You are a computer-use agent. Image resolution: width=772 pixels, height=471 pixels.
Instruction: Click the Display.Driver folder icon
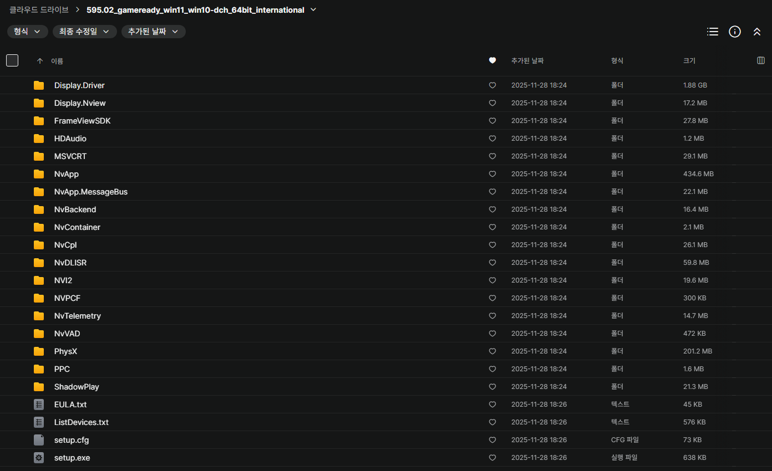[x=39, y=85]
